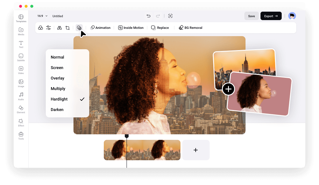319x185 pixels.
Task: Click the Replace option in the toolbar
Action: [x=160, y=27]
